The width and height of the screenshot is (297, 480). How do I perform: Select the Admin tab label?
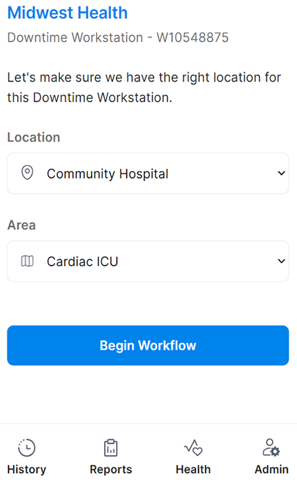[x=272, y=469]
